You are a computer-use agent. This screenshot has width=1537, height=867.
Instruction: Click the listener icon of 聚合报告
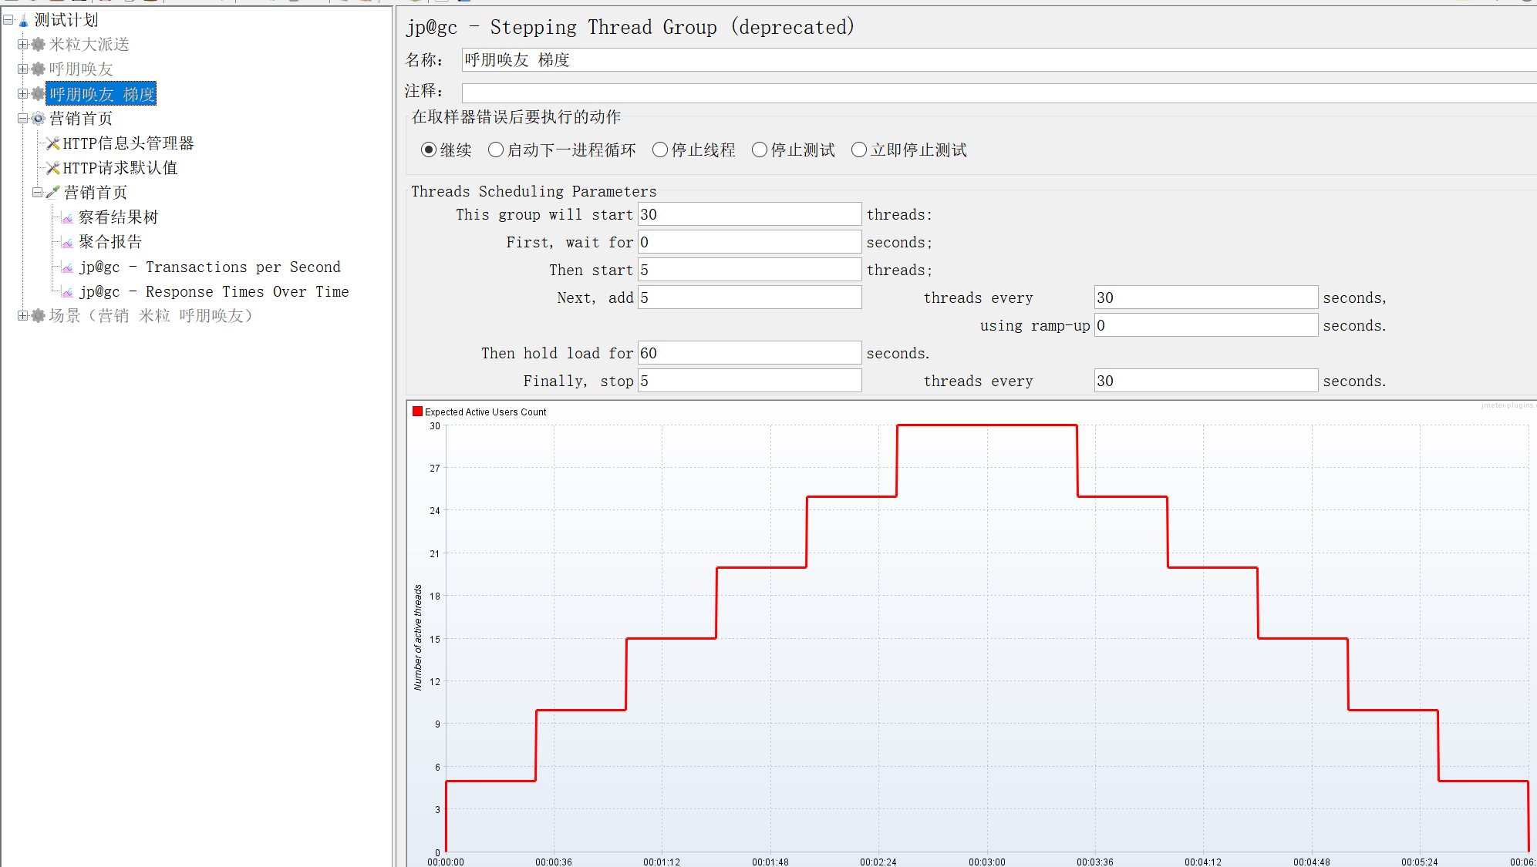[x=68, y=243]
